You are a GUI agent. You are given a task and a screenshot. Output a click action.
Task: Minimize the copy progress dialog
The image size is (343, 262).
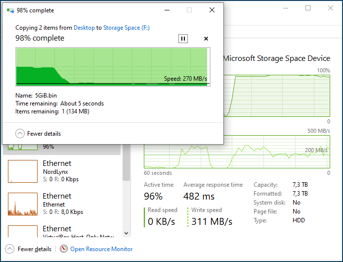167,10
